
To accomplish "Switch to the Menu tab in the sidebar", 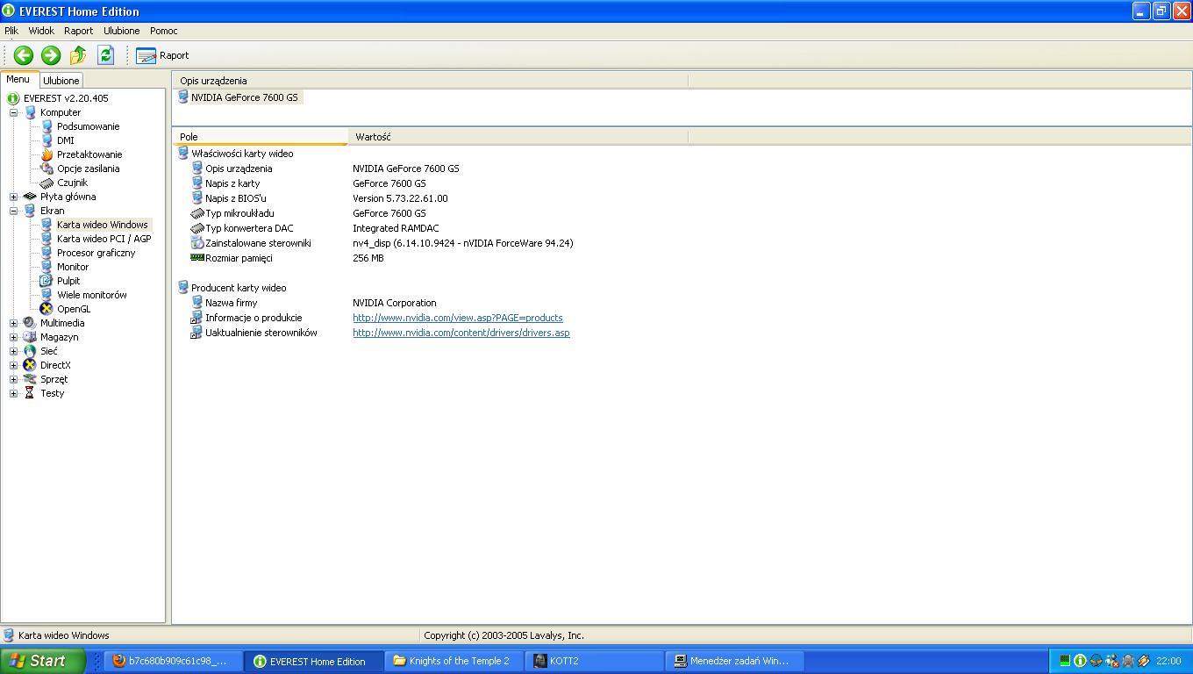I will pos(18,80).
